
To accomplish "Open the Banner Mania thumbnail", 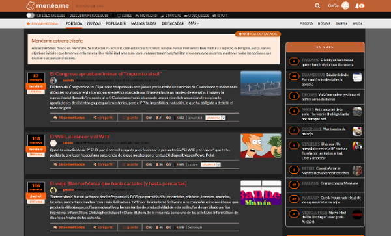I will (x=261, y=192).
